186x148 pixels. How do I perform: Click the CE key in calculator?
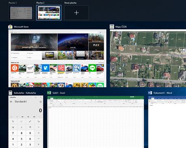[x=13, y=127]
